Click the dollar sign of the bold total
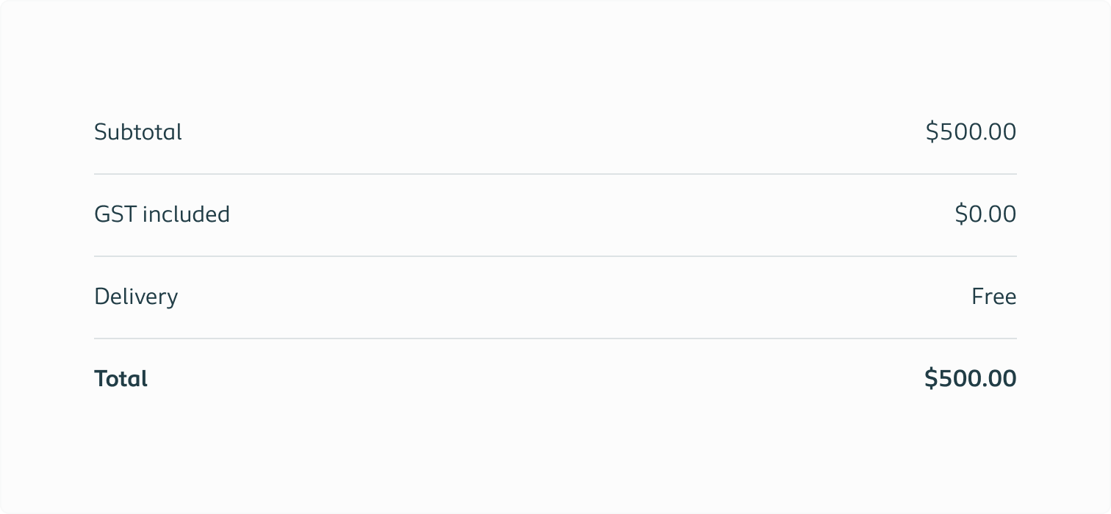Screen dimensions: 1111x514 point(931,379)
